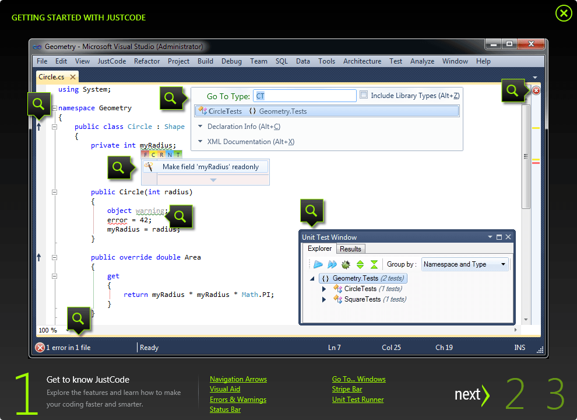The image size is (577, 420).
Task: Click the Debug tests bug icon
Action: pyautogui.click(x=346, y=264)
